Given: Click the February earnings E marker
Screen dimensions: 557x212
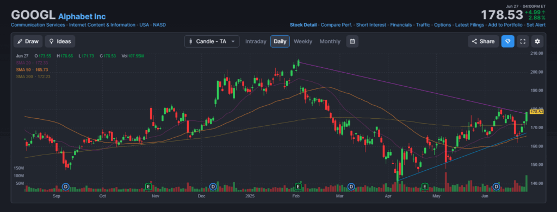Looking at the screenshot, I should click(x=298, y=187).
